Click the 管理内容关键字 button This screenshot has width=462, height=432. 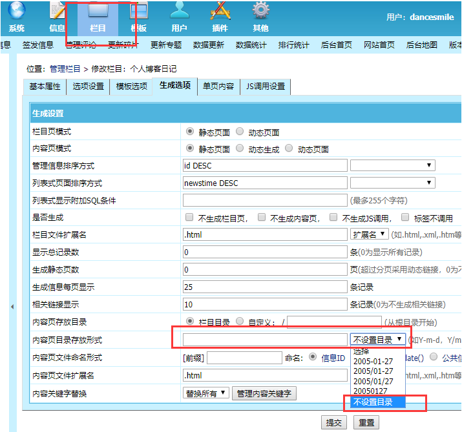(x=264, y=393)
